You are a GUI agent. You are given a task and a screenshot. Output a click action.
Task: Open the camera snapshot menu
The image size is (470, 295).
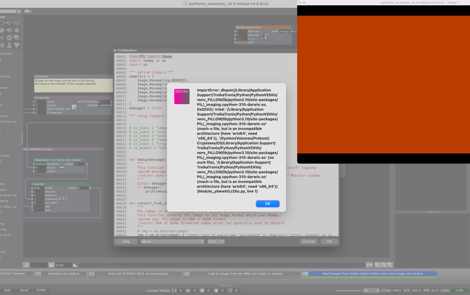[x=28, y=11]
